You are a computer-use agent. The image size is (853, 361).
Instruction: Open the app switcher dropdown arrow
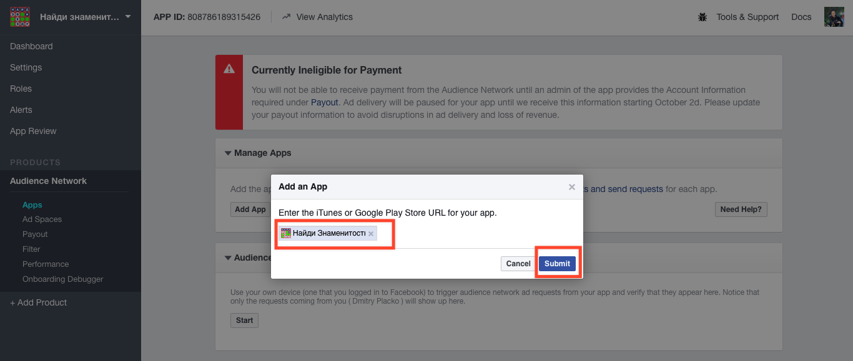[x=128, y=17]
